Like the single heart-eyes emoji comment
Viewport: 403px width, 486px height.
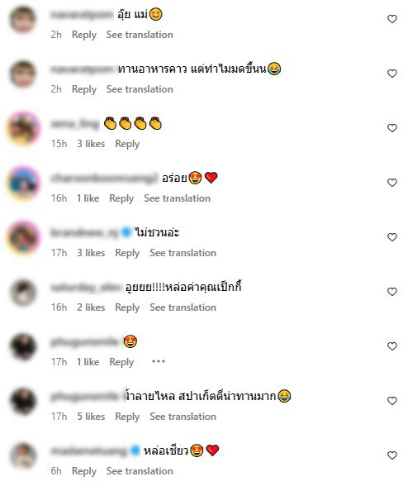pos(392,346)
